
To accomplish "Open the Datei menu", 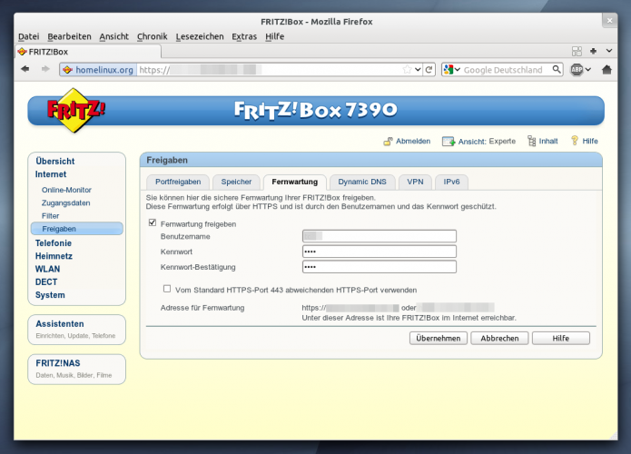I will tap(28, 36).
